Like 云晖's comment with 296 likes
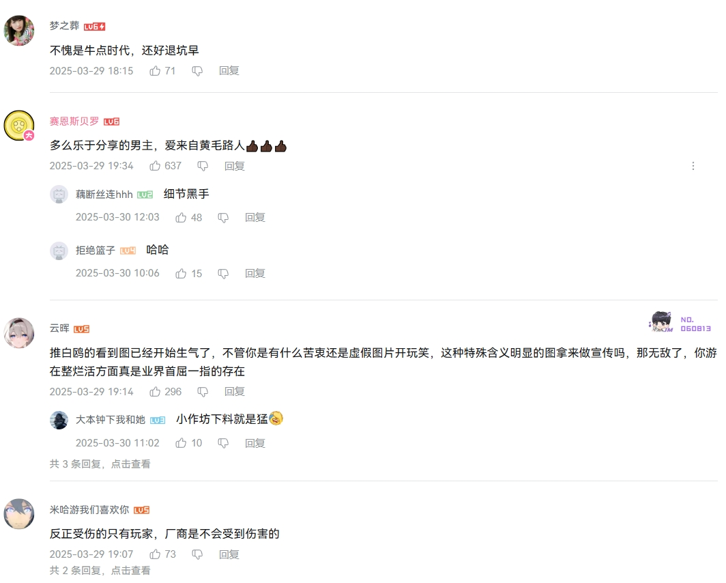 click(x=155, y=392)
